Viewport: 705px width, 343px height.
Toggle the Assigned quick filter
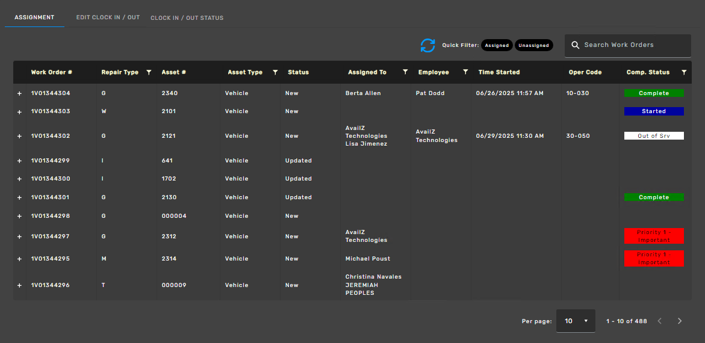[x=497, y=45]
